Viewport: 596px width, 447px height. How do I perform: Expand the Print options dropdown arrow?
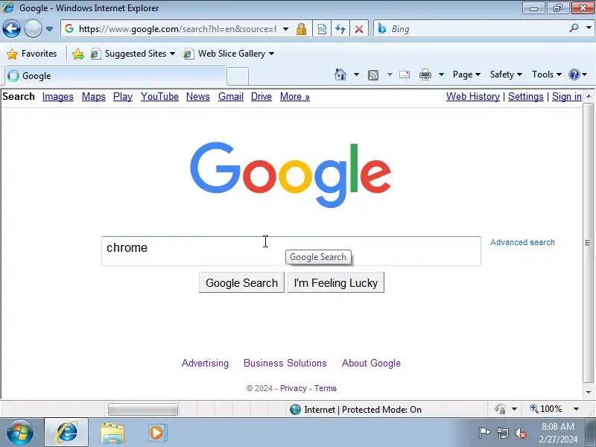click(x=441, y=74)
